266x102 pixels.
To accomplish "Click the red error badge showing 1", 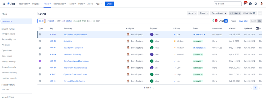I will [x=216, y=21].
